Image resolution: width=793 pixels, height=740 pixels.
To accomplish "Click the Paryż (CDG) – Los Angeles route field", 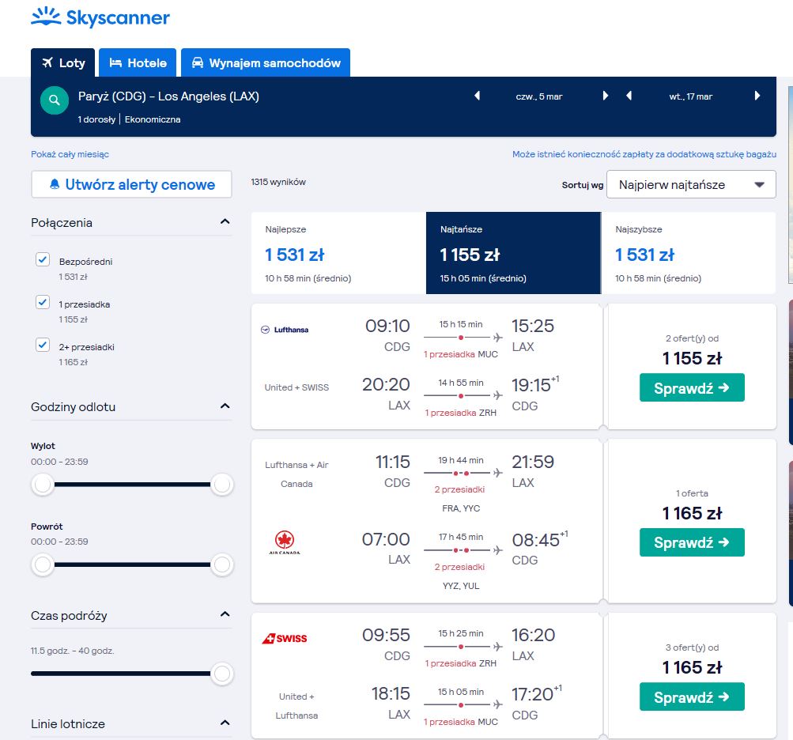I will pyautogui.click(x=168, y=96).
